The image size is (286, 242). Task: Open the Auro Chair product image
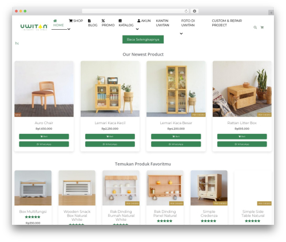(x=44, y=89)
